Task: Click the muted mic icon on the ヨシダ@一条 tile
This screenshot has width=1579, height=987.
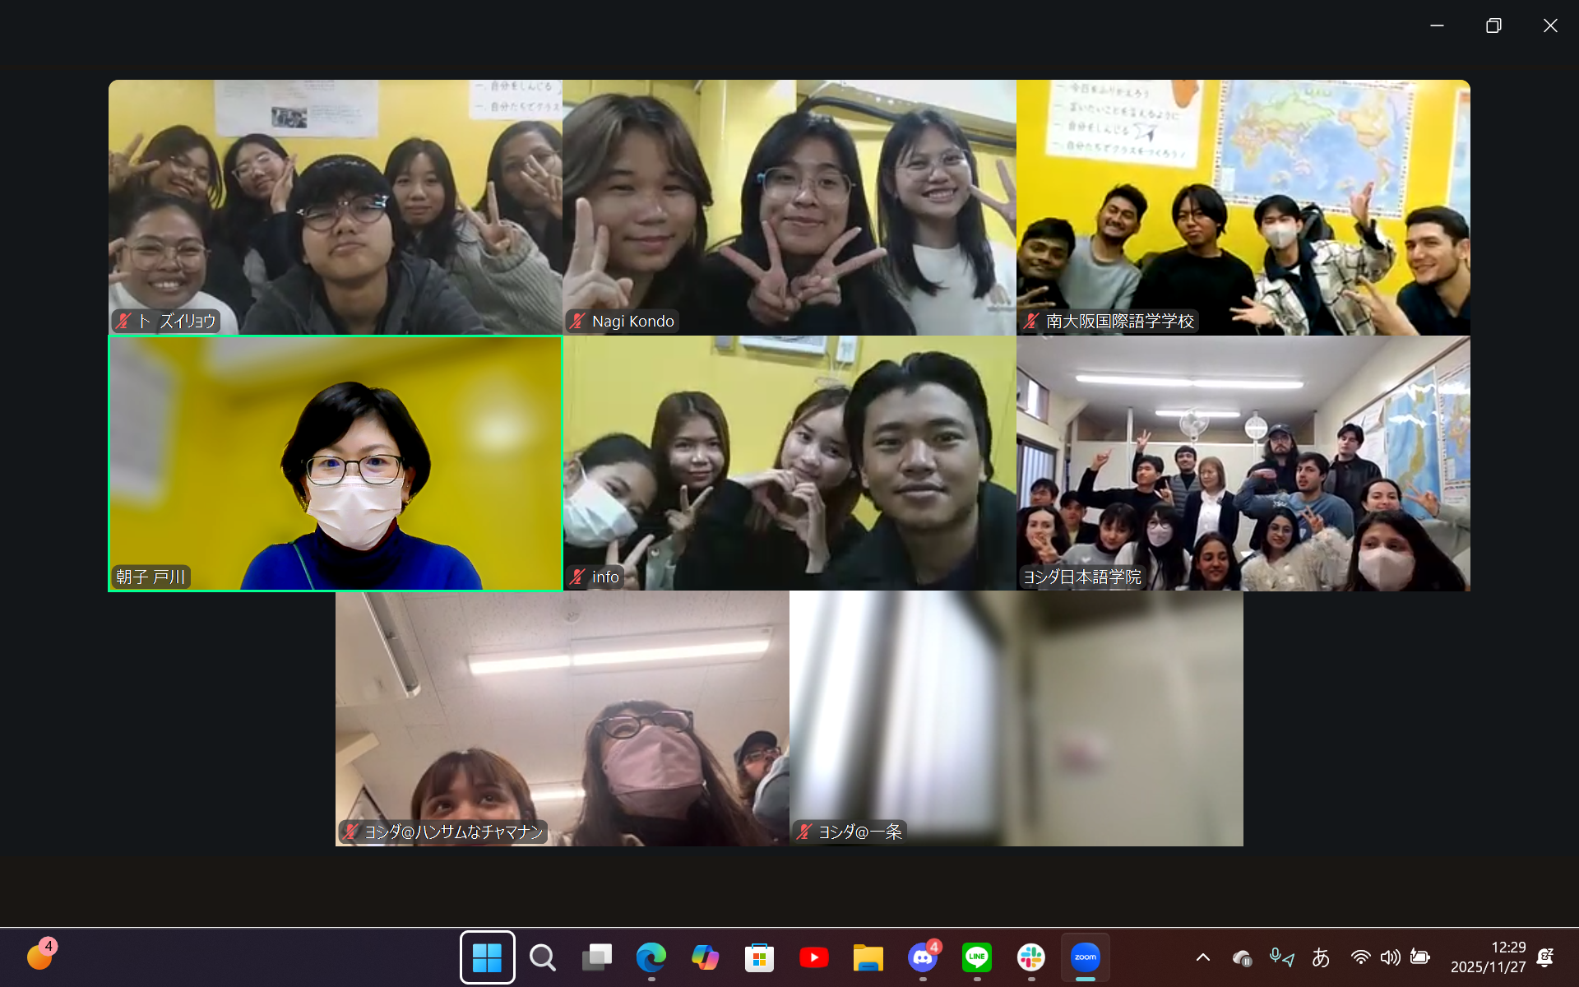Action: coord(805,832)
